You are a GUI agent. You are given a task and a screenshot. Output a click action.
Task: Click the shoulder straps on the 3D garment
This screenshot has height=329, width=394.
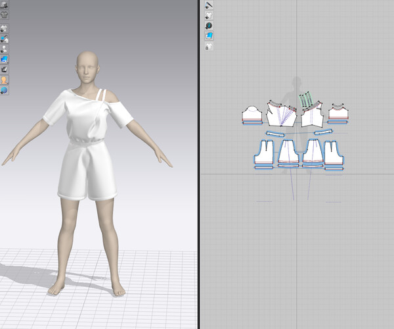101,95
